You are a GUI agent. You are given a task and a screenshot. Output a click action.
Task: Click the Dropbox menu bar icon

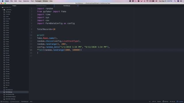pos(133,1)
